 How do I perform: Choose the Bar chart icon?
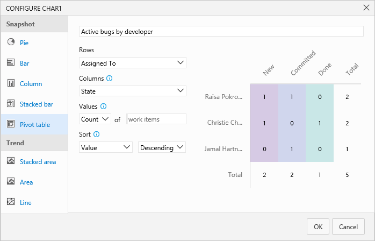point(10,63)
